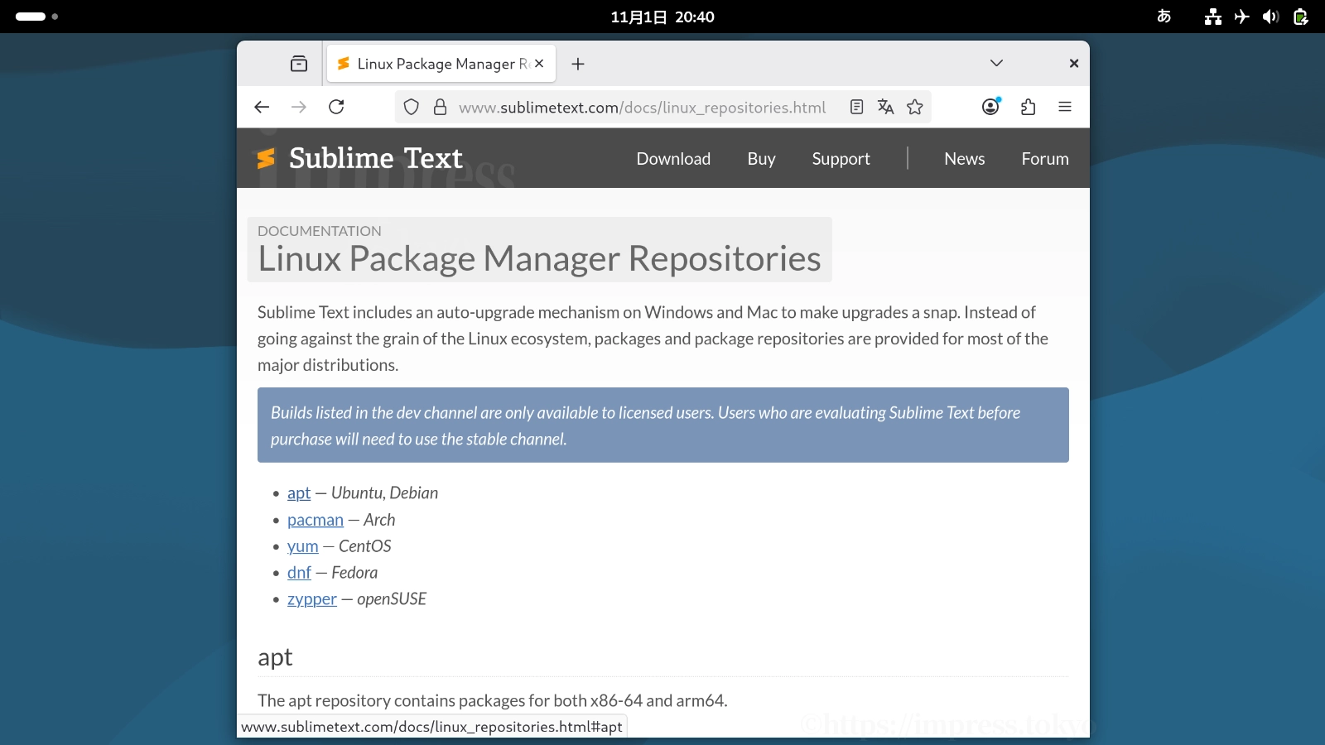The height and width of the screenshot is (745, 1325).
Task: Click the Linux Package Manager Repositories heading
Action: tap(539, 259)
